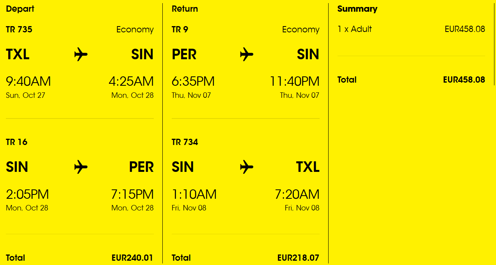The height and width of the screenshot is (265, 496).
Task: Select the TR 735 flight number
Action: tap(19, 29)
